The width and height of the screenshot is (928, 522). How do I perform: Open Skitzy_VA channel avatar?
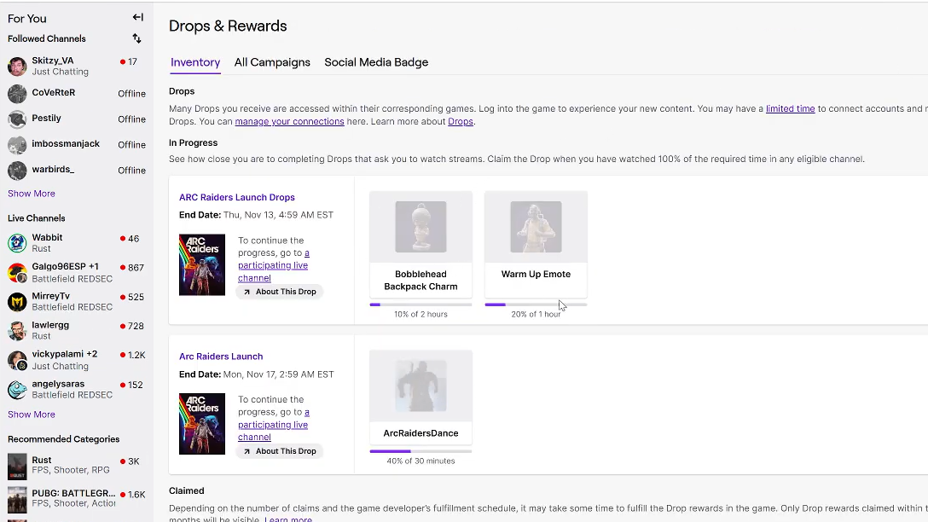[x=17, y=66]
